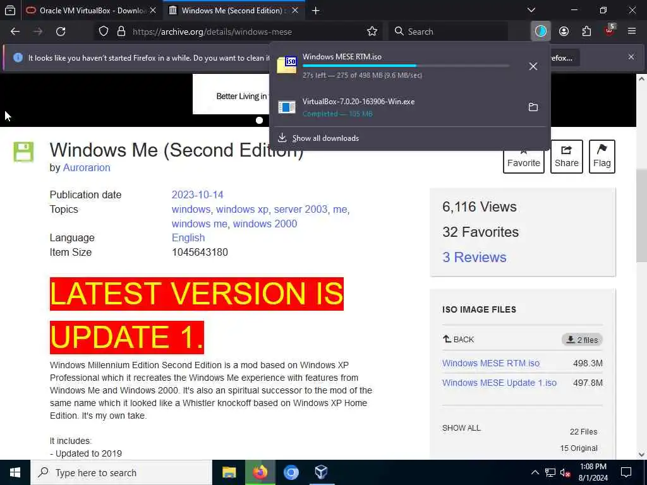Switch to the Oracle VM VirtualBox tab

pyautogui.click(x=91, y=10)
